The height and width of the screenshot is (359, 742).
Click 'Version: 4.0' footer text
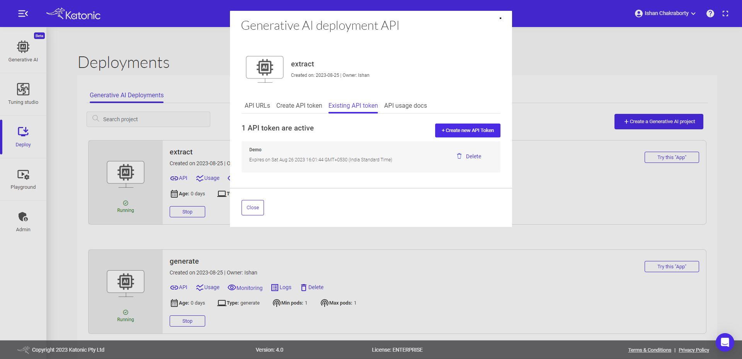(x=269, y=350)
